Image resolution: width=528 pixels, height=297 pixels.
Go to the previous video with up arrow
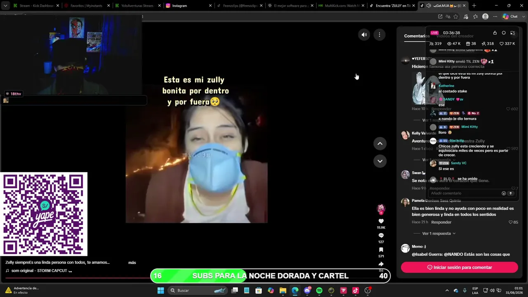point(380,144)
